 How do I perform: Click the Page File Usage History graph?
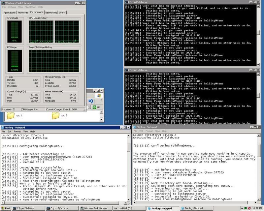coord(54,61)
